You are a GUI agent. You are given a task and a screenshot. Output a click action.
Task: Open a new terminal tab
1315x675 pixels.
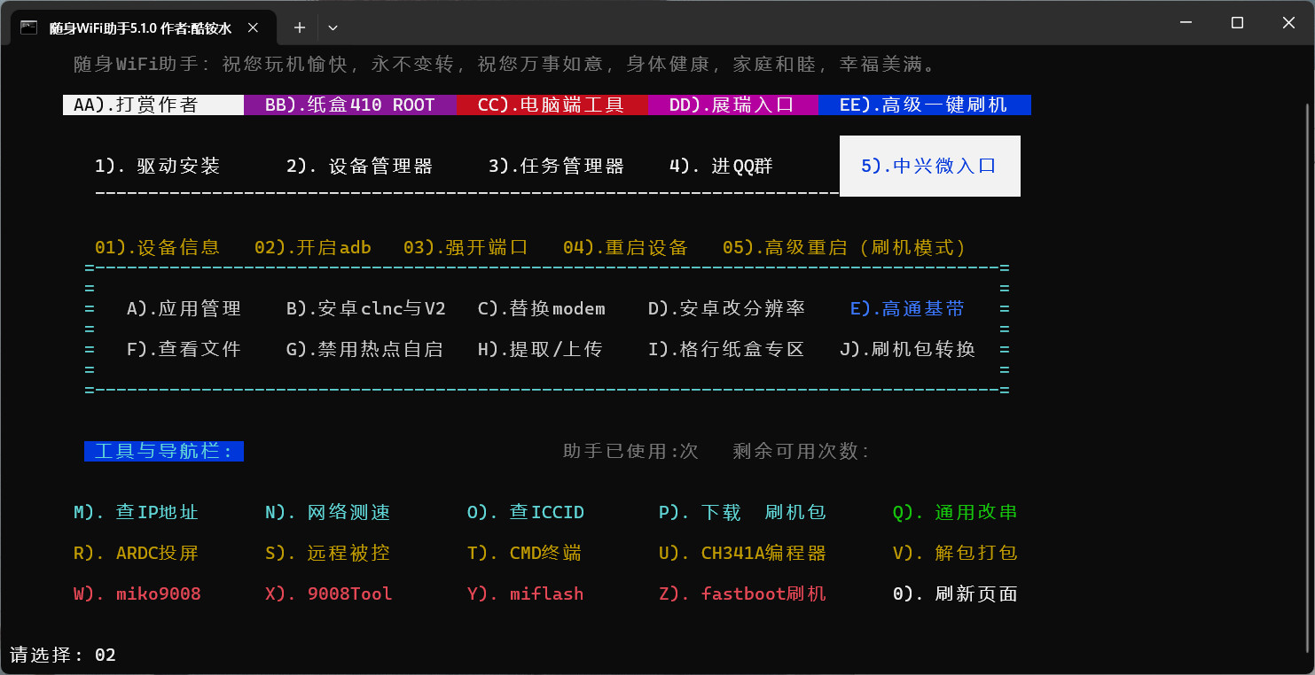coord(300,27)
